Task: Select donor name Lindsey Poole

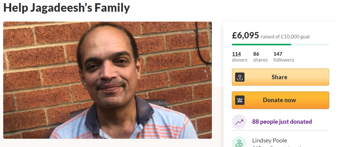Action: [x=270, y=140]
